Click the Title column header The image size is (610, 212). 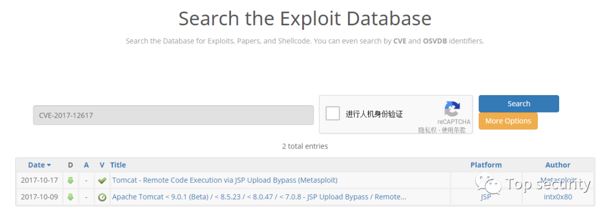(118, 165)
